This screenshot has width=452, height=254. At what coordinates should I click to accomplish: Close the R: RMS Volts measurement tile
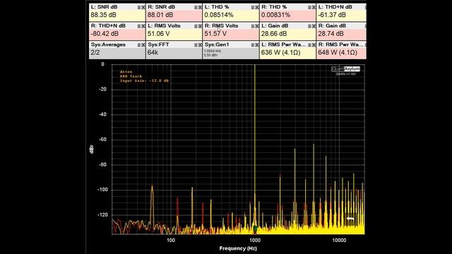click(x=257, y=26)
